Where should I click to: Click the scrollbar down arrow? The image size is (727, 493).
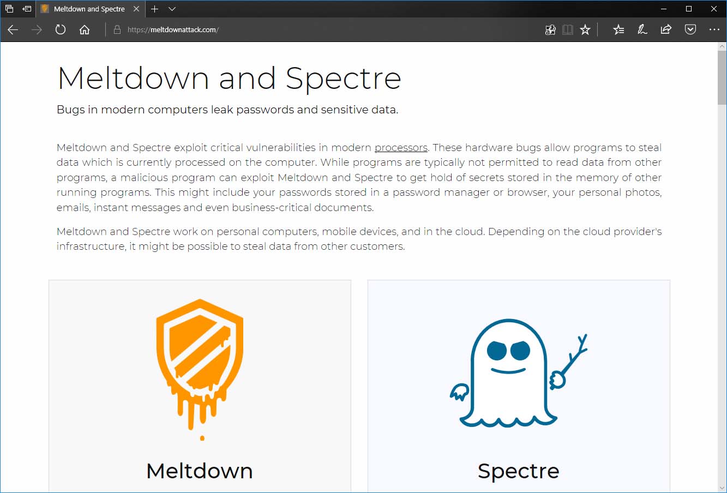(x=722, y=488)
